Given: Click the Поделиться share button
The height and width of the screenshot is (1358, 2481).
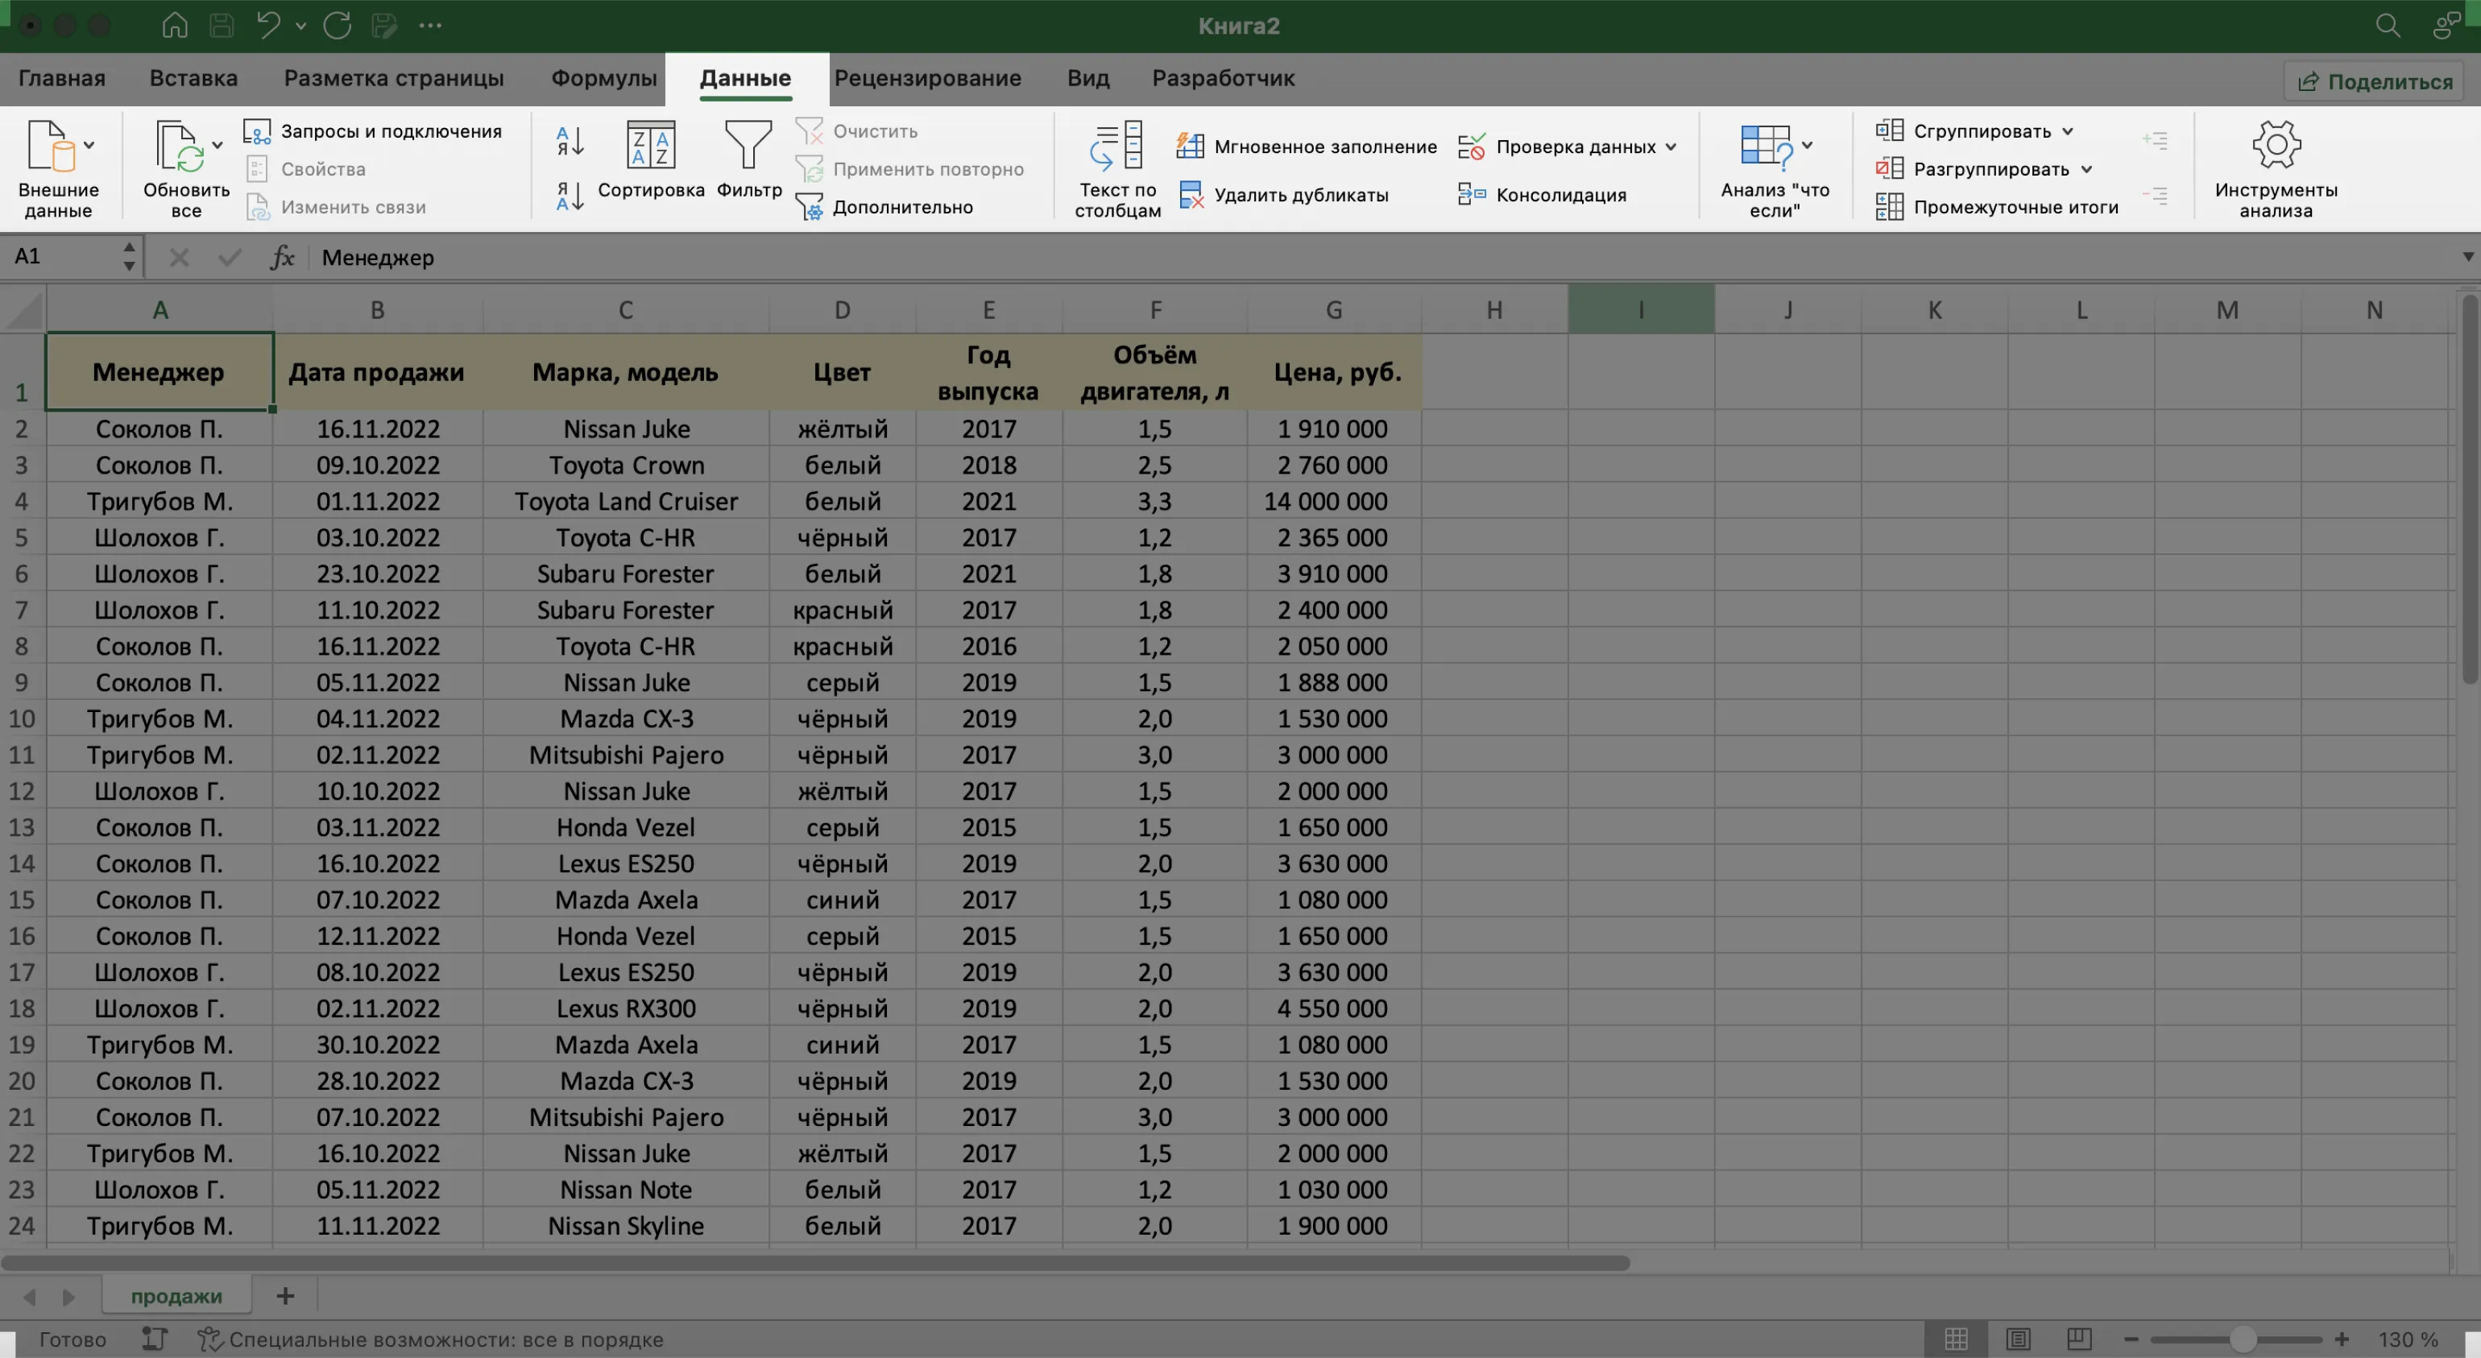Looking at the screenshot, I should [2374, 82].
